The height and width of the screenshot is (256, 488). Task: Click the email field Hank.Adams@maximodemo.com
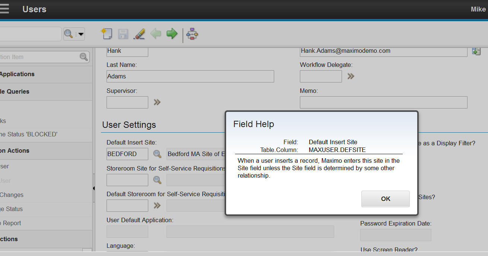click(384, 51)
